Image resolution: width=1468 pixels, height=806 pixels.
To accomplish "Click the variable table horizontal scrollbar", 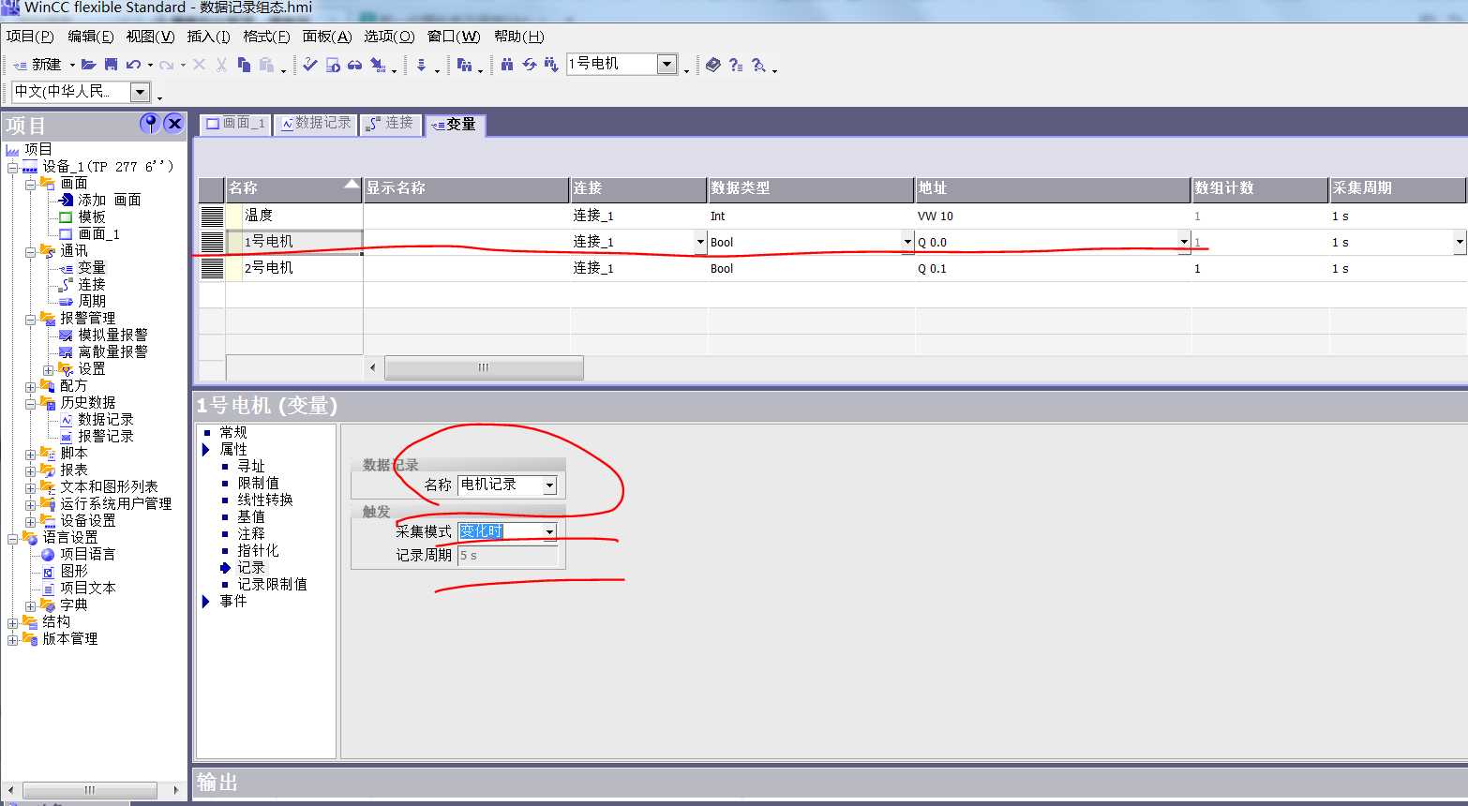I will pos(484,367).
